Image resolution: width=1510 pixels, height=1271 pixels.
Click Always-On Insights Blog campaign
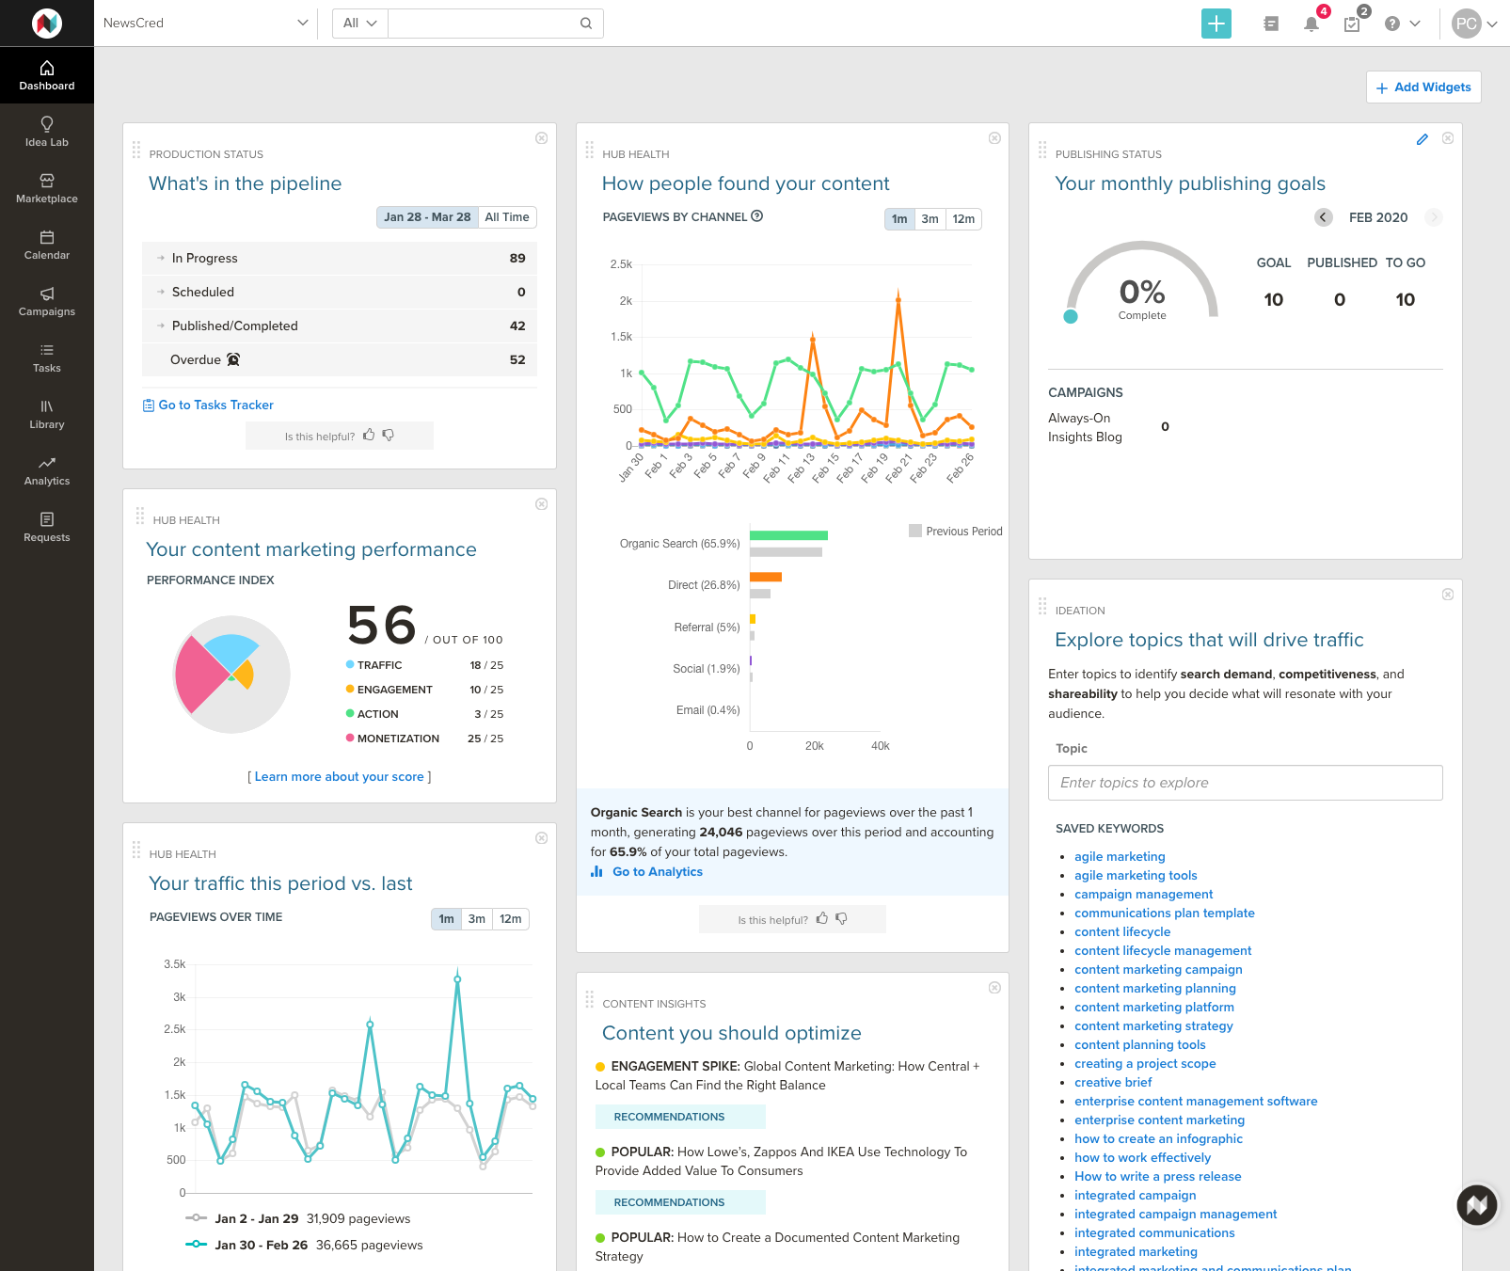[x=1085, y=427]
